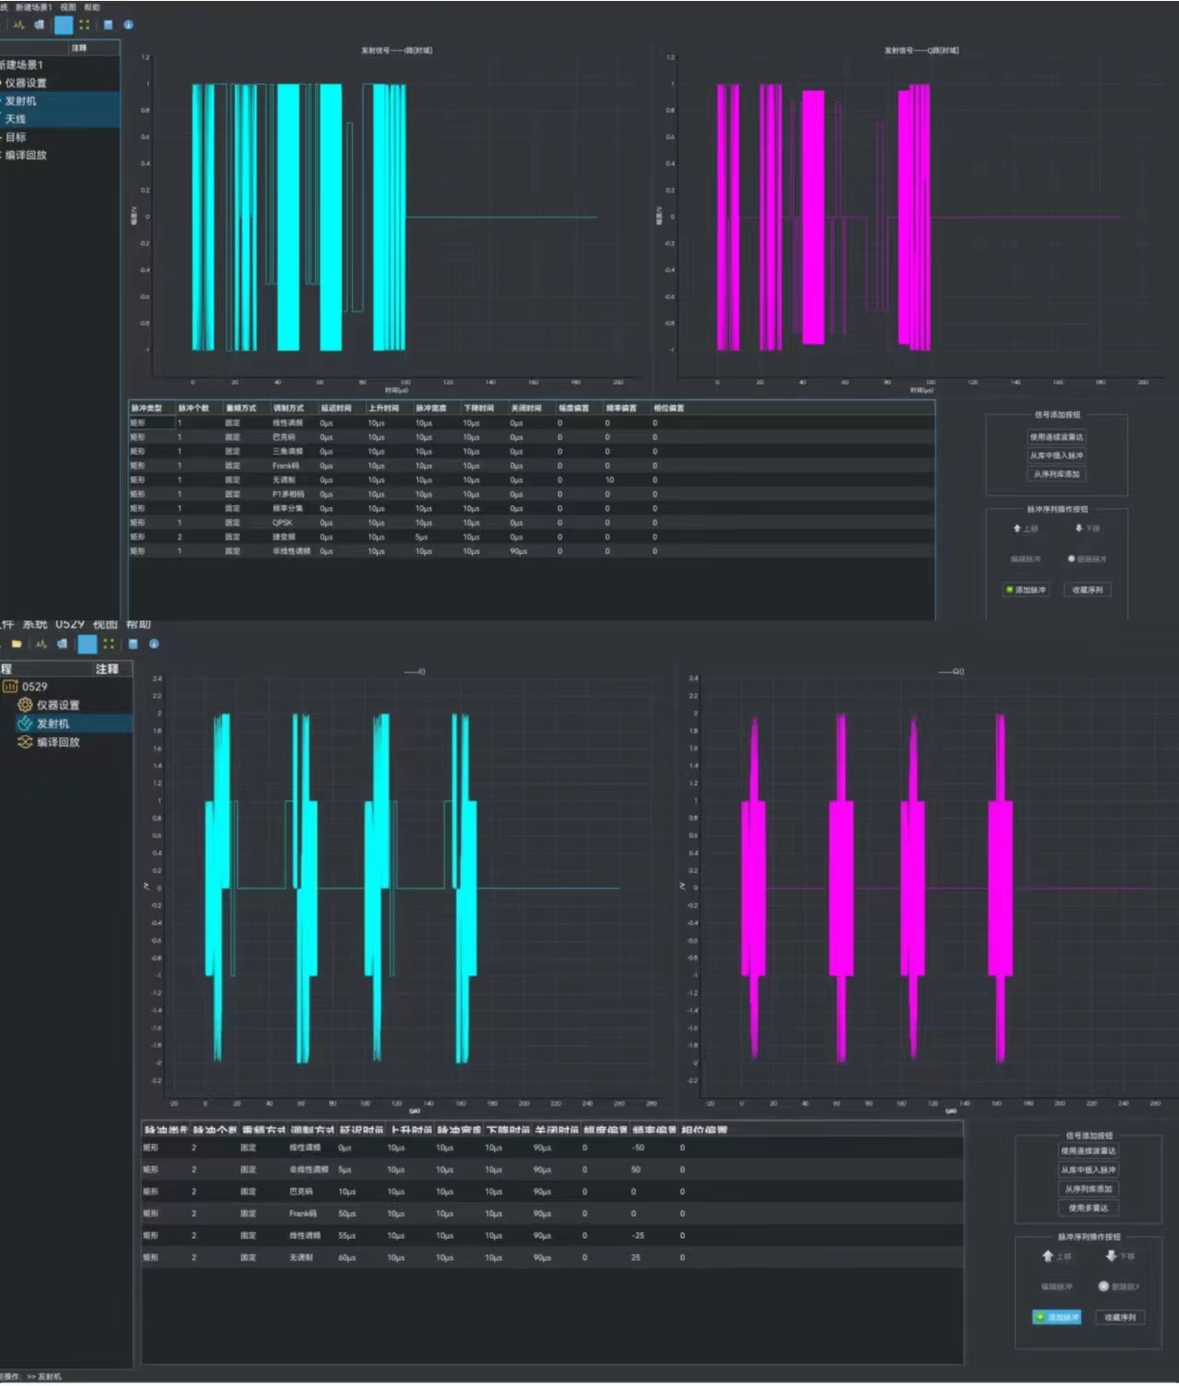The image size is (1179, 1386).
Task: Open the 视图 menu in lower window
Action: click(106, 624)
